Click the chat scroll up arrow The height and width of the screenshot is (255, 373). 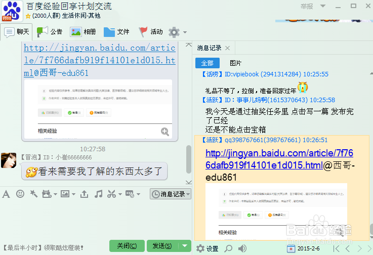[189, 45]
